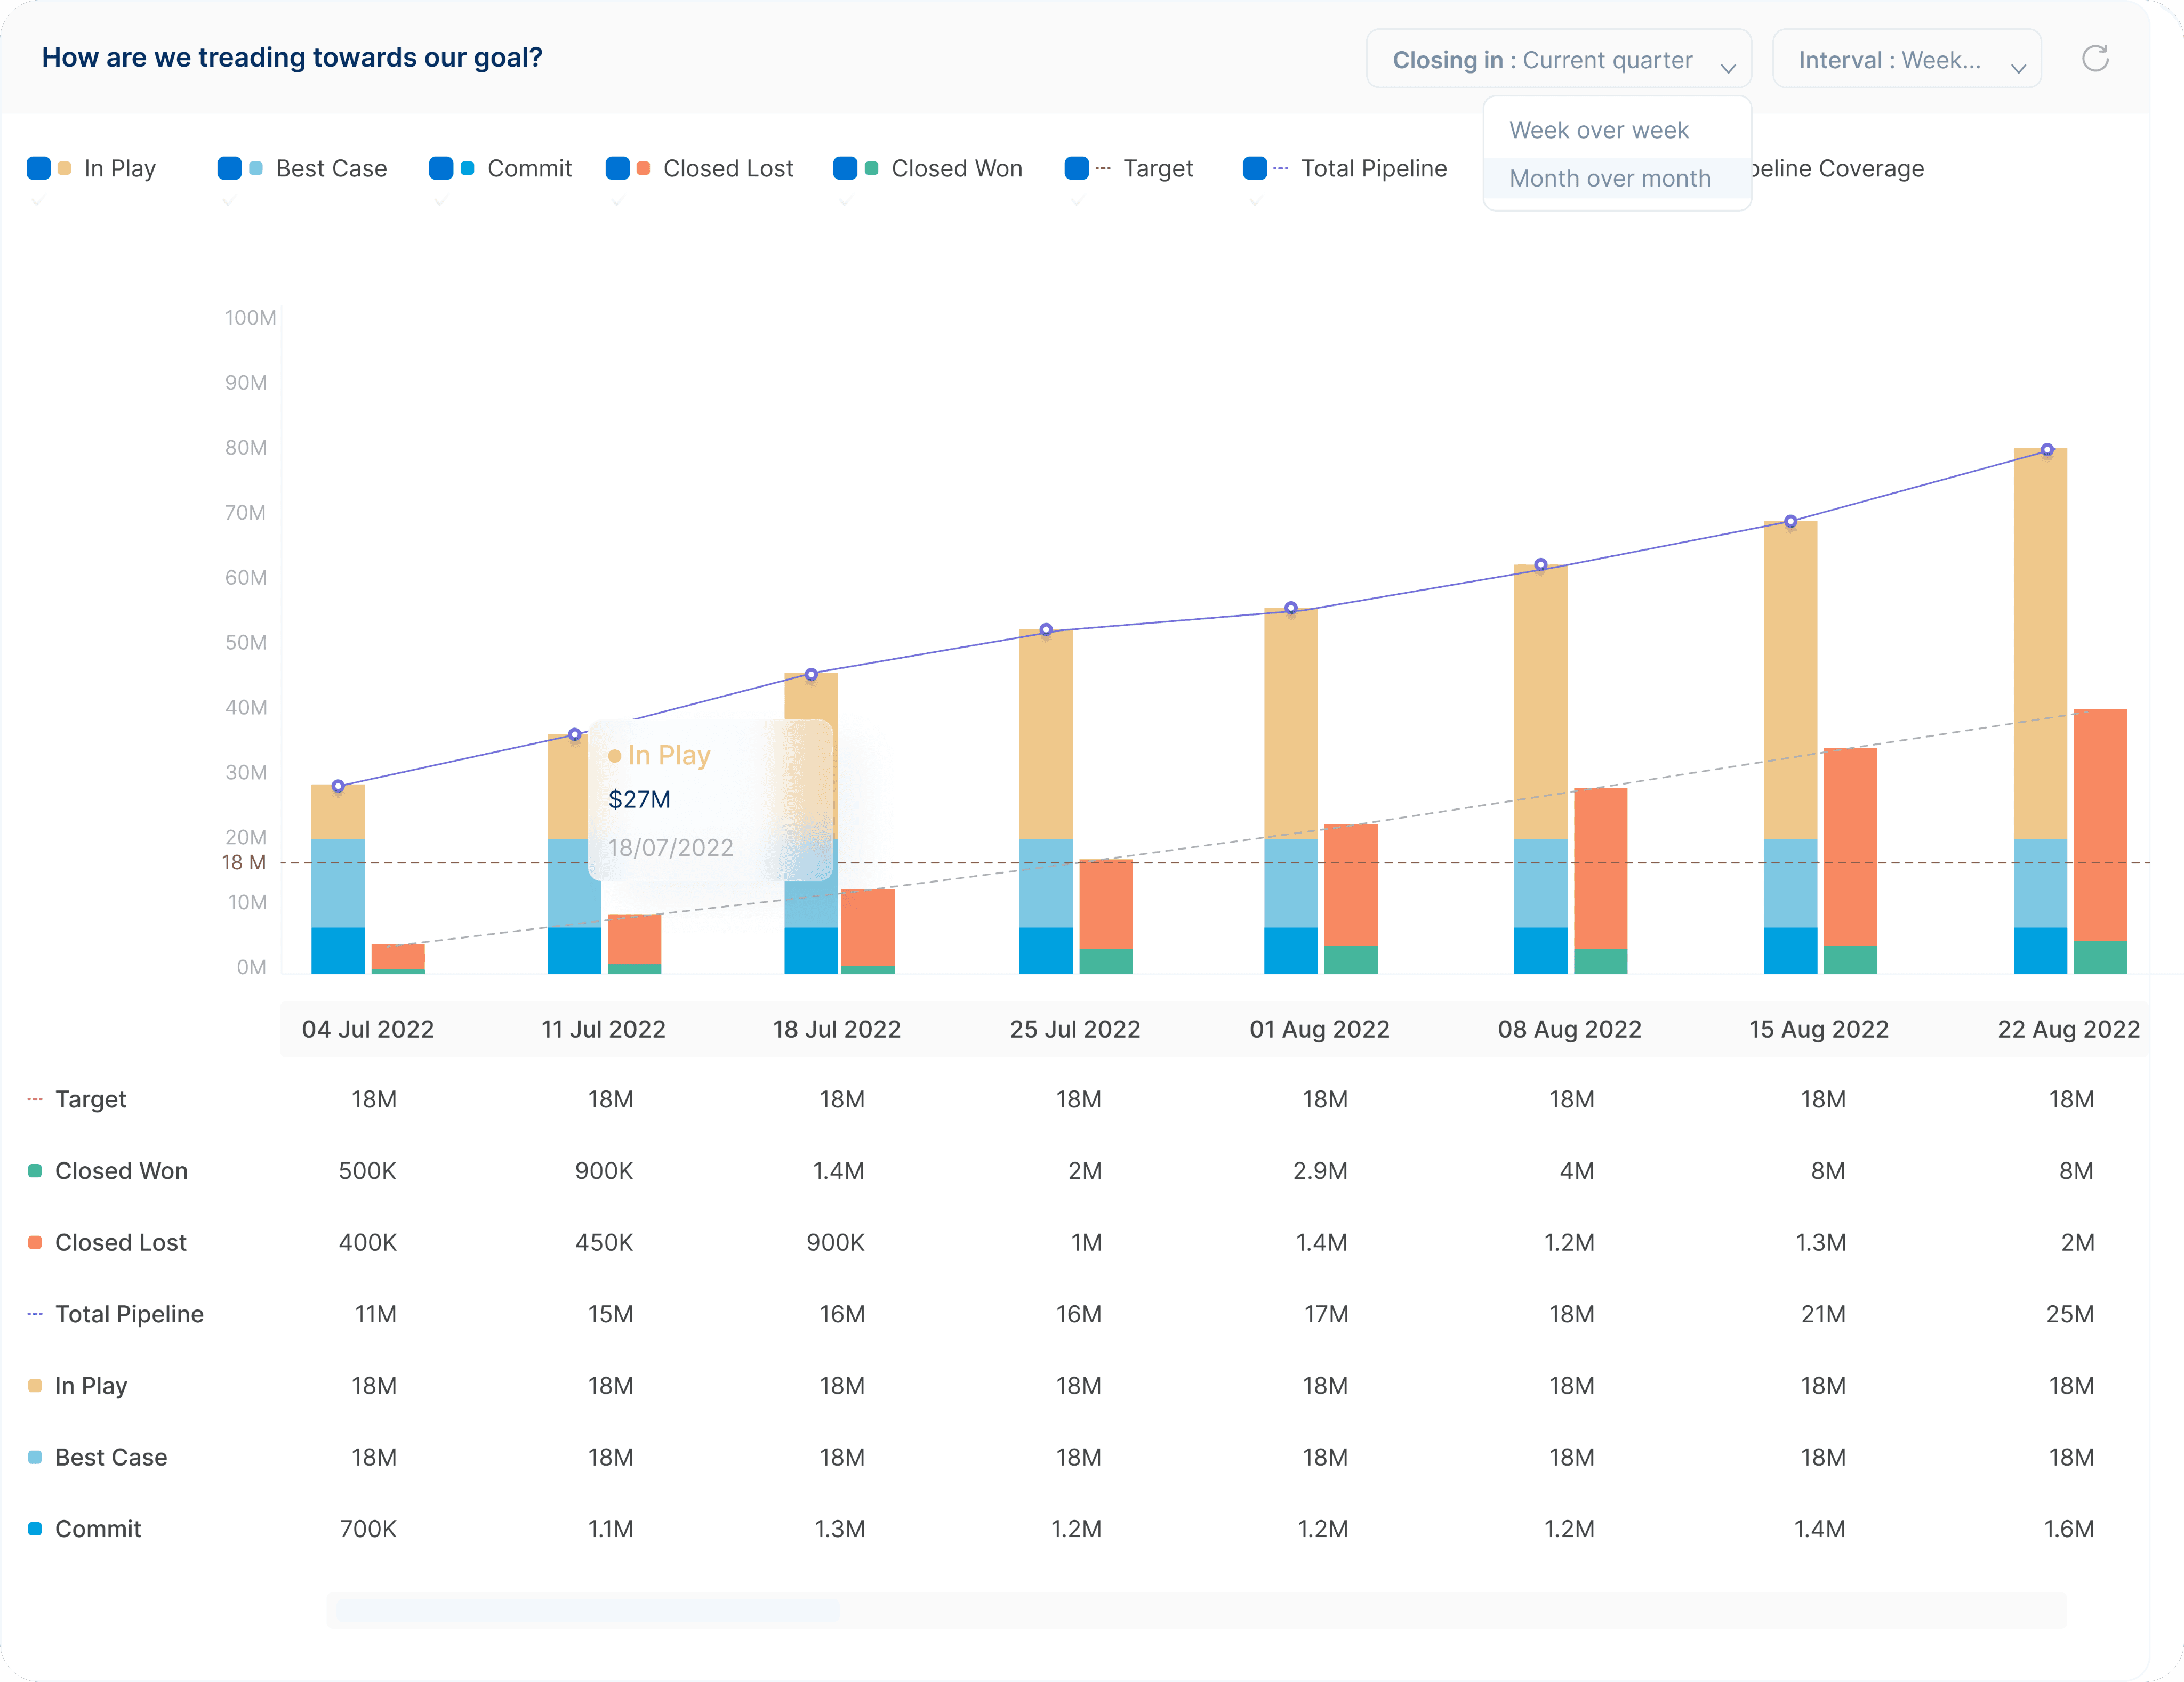Click the 08 Aug 2022 column header
Image resolution: width=2184 pixels, height=1682 pixels.
pyautogui.click(x=1569, y=1029)
